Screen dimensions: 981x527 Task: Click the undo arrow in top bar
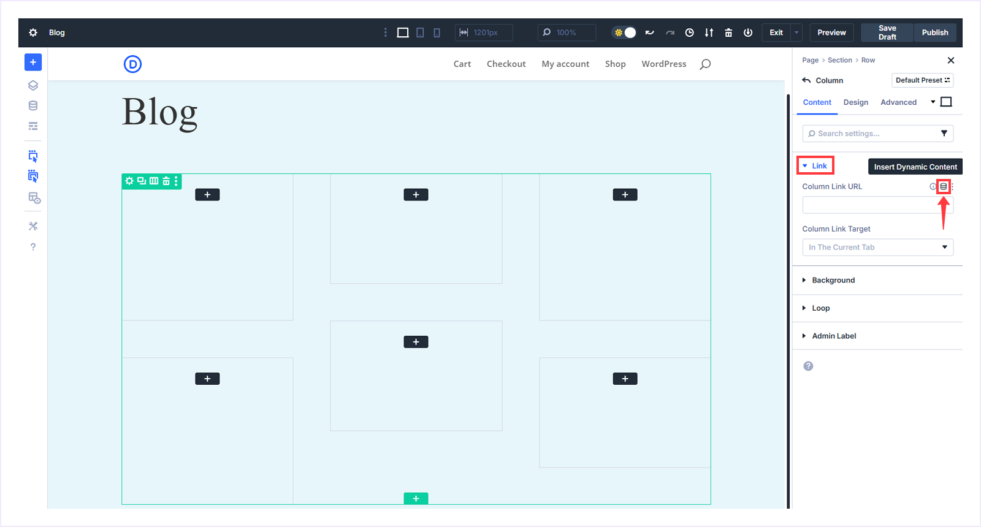pyautogui.click(x=649, y=32)
